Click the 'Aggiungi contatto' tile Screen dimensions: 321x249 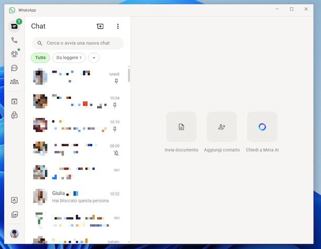point(222,127)
